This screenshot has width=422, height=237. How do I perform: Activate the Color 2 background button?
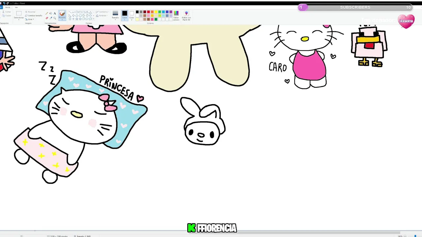coord(132,15)
